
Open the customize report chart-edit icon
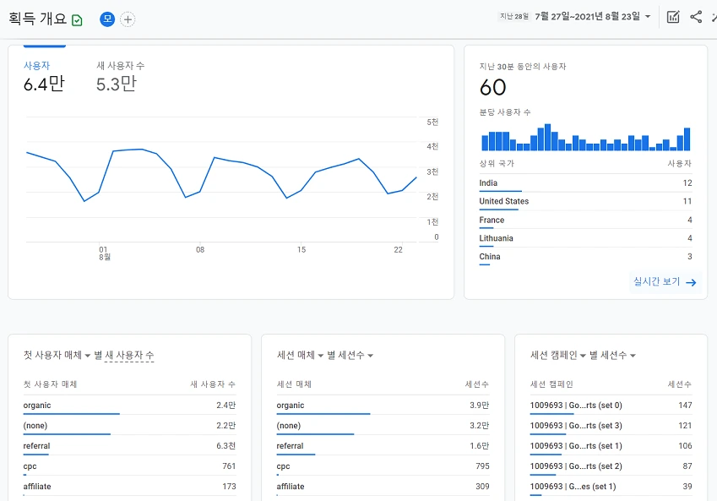(672, 17)
